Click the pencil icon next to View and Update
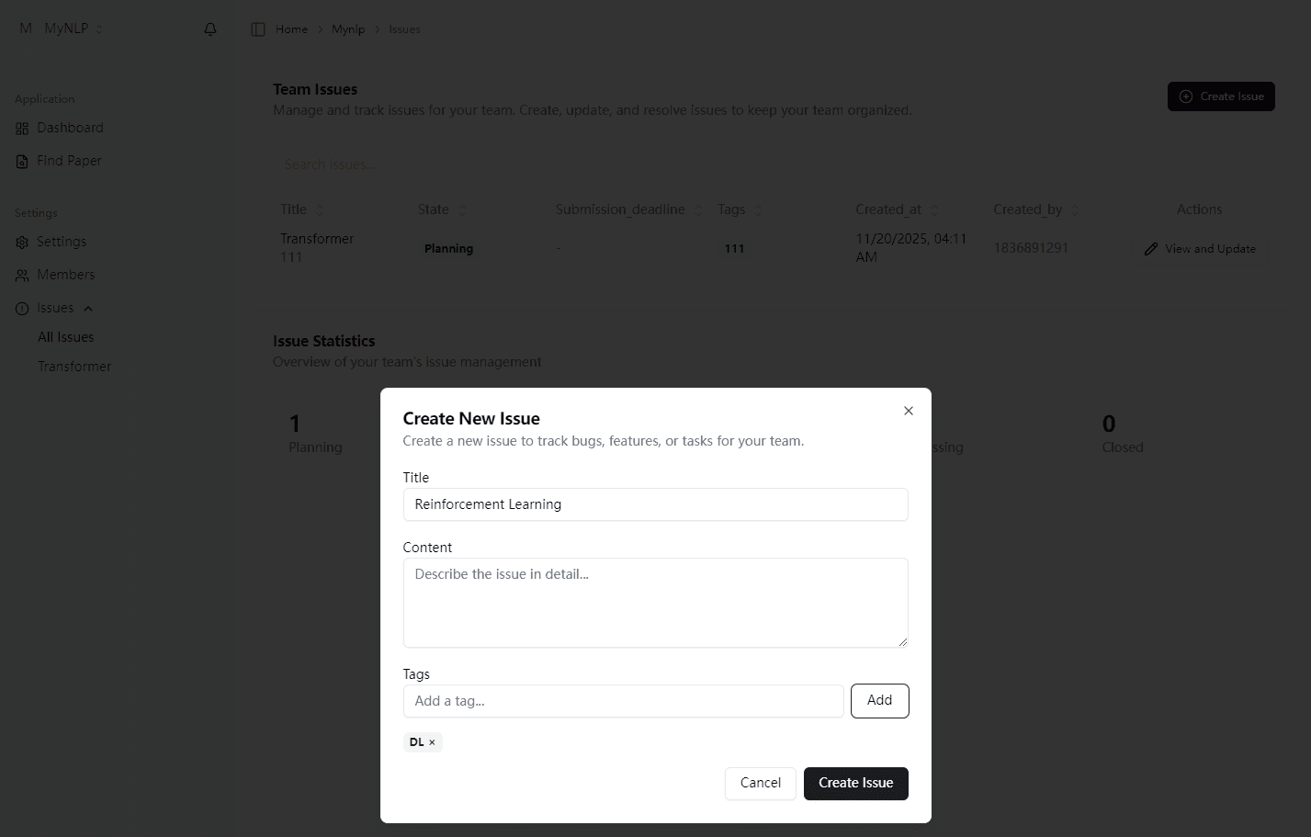 point(1150,248)
